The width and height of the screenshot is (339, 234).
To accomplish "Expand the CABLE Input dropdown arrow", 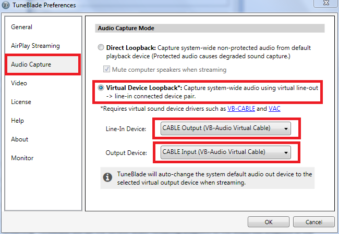I will (286, 153).
